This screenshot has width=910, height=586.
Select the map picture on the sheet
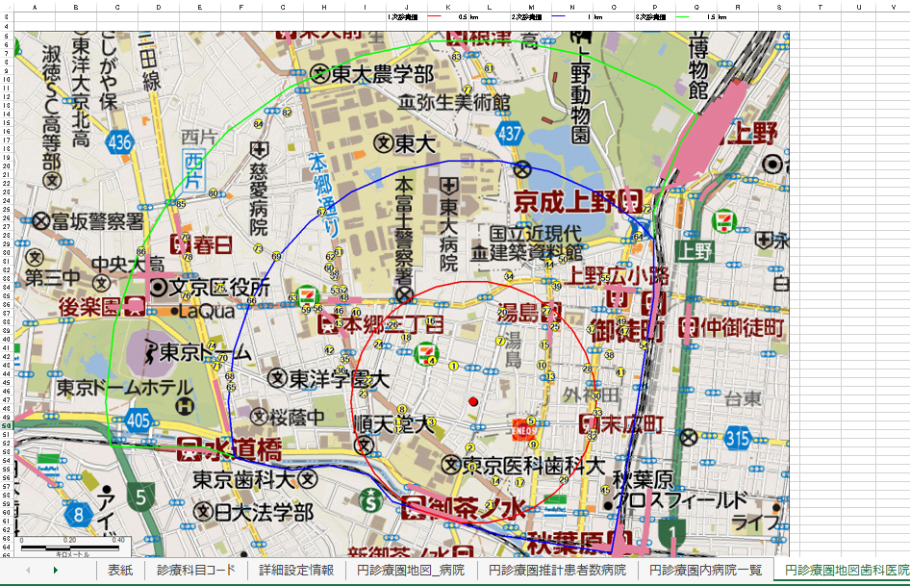pyautogui.click(x=401, y=293)
